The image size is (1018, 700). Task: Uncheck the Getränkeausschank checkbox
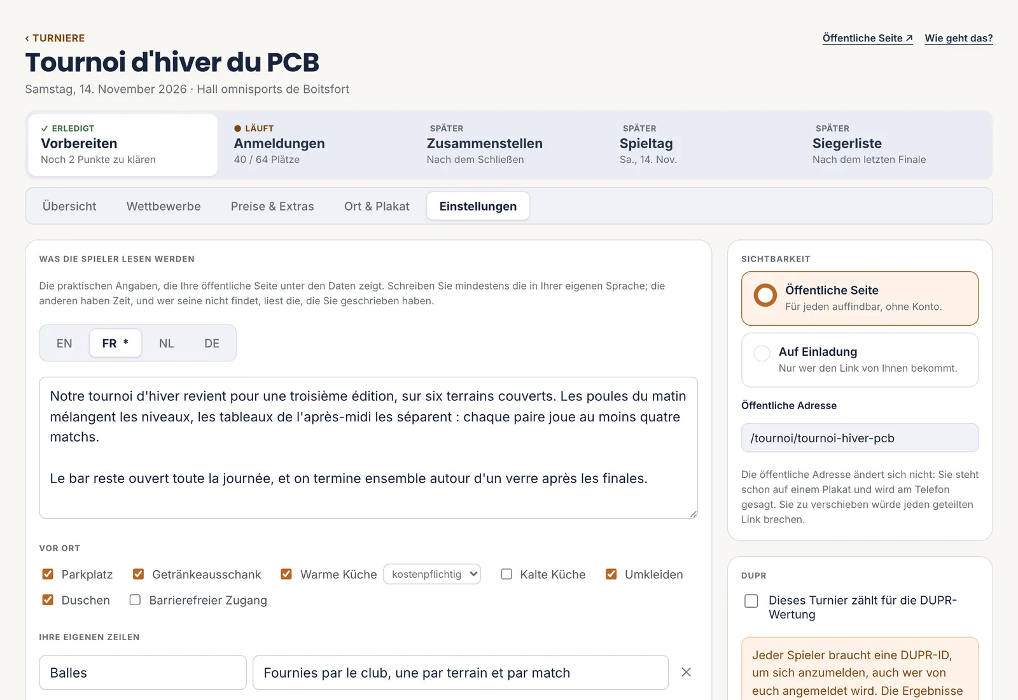[x=138, y=574]
